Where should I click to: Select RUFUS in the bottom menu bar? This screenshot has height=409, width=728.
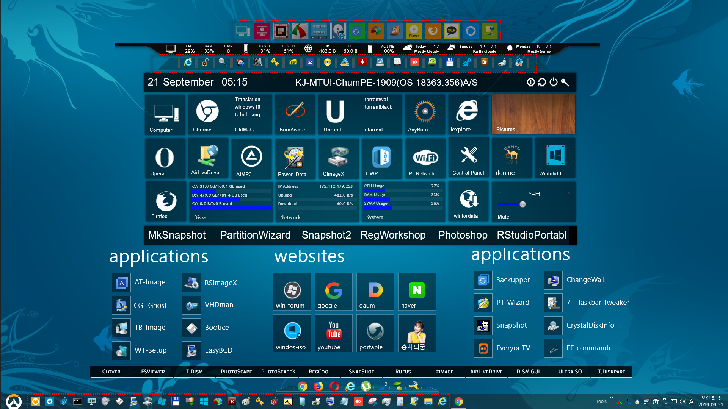coord(403,372)
